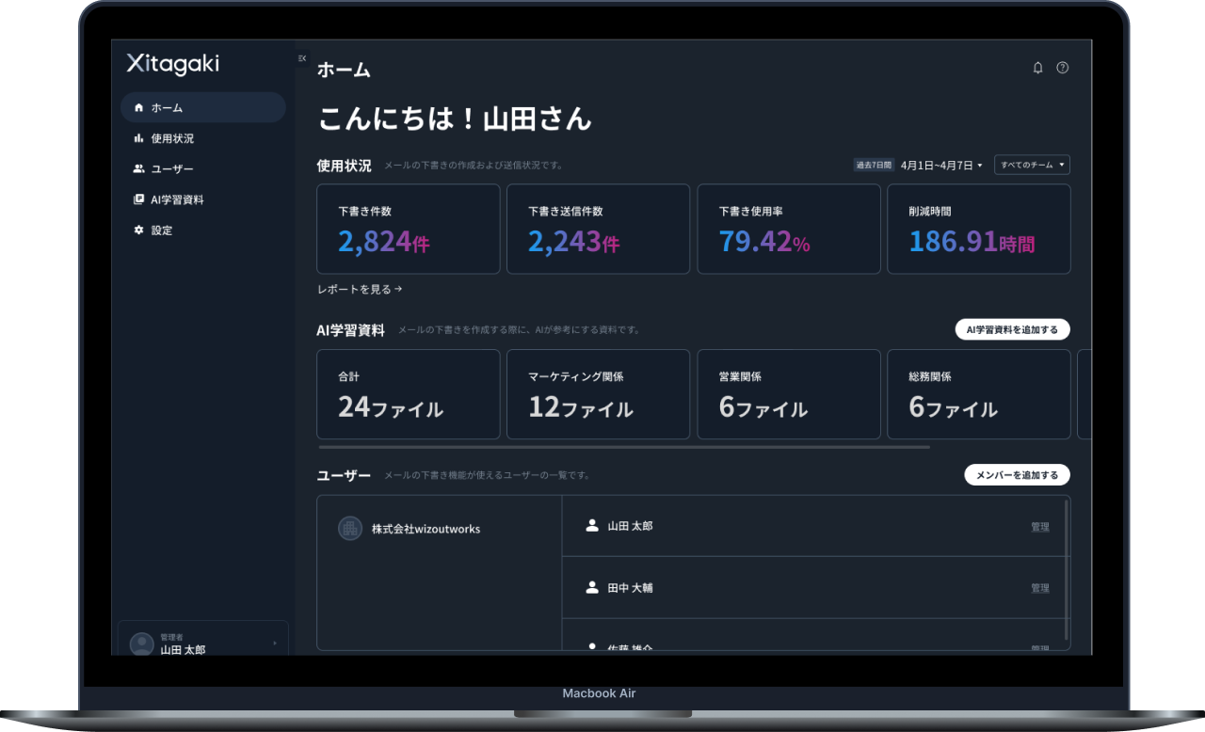
Task: Select the 下書き送信件数 2,243件 card
Action: [x=599, y=229]
